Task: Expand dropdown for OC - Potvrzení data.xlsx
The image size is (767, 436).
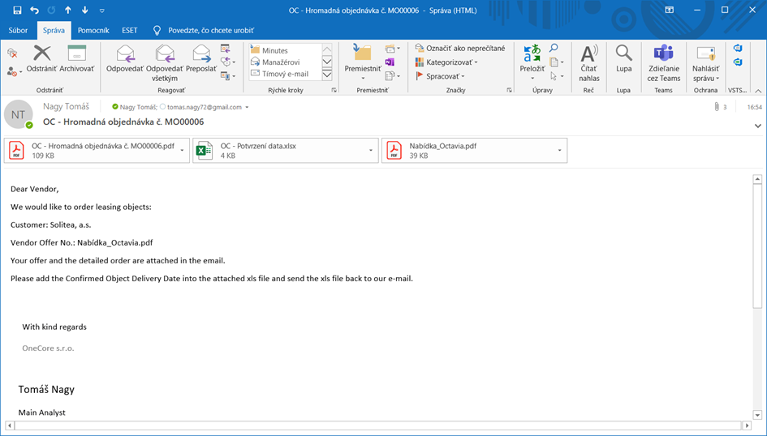Action: (x=371, y=151)
